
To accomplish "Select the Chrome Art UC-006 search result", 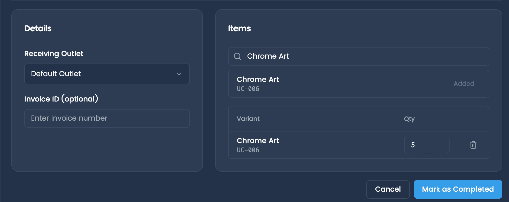I will (359, 84).
